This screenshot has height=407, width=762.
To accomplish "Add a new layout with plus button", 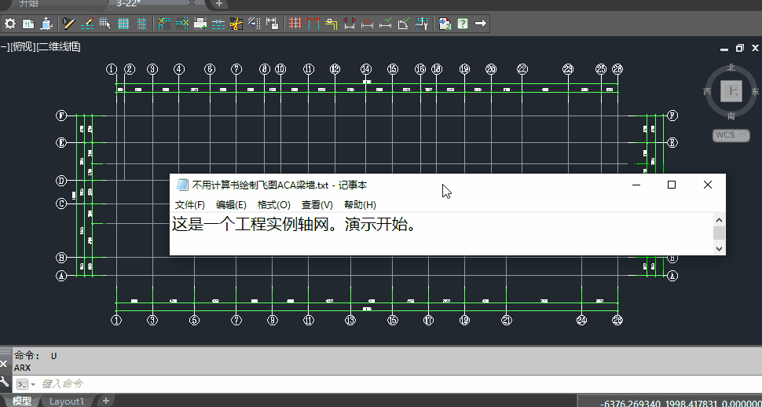I will point(105,401).
